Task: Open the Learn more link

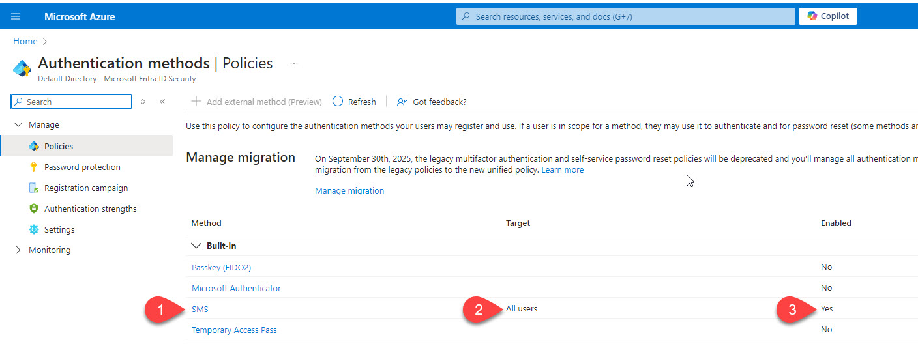Action: 563,169
